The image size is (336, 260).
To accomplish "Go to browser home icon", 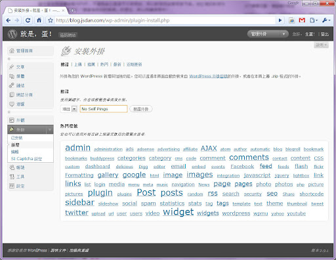I will tap(39, 20).
